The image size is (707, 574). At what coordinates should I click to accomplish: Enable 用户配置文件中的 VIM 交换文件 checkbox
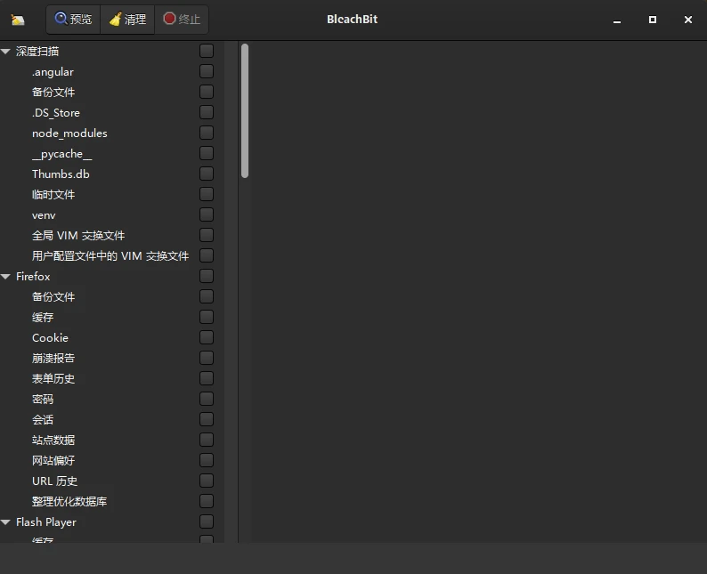(x=207, y=255)
